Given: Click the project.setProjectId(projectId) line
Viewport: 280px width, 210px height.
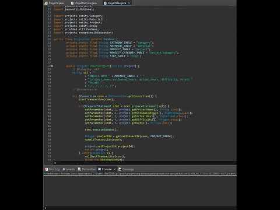Looking at the screenshot, I should coord(110,146).
